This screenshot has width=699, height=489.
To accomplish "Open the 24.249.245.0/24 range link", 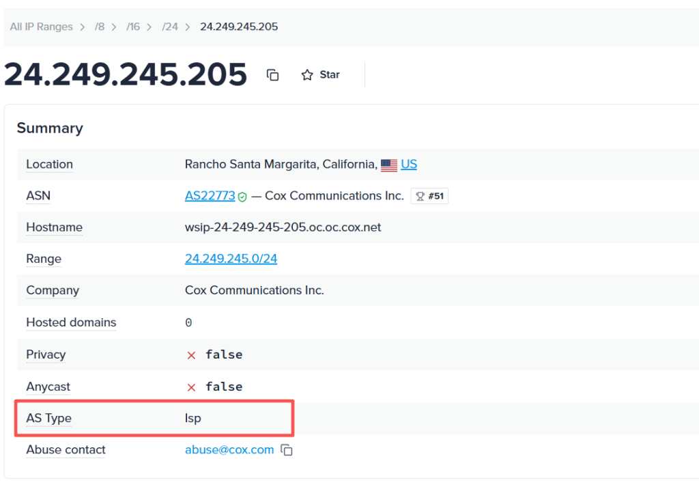I will 231,259.
